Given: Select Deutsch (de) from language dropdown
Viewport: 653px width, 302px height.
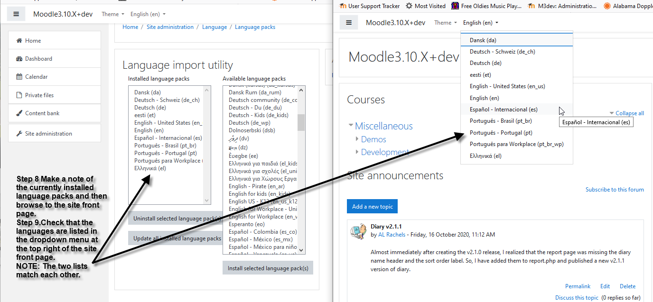Looking at the screenshot, I should coord(517,63).
